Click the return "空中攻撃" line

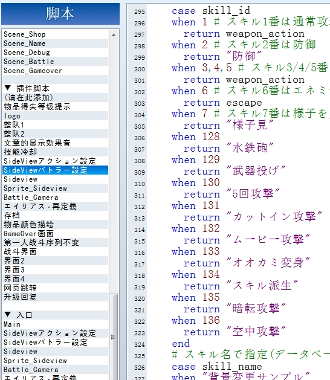pos(235,332)
